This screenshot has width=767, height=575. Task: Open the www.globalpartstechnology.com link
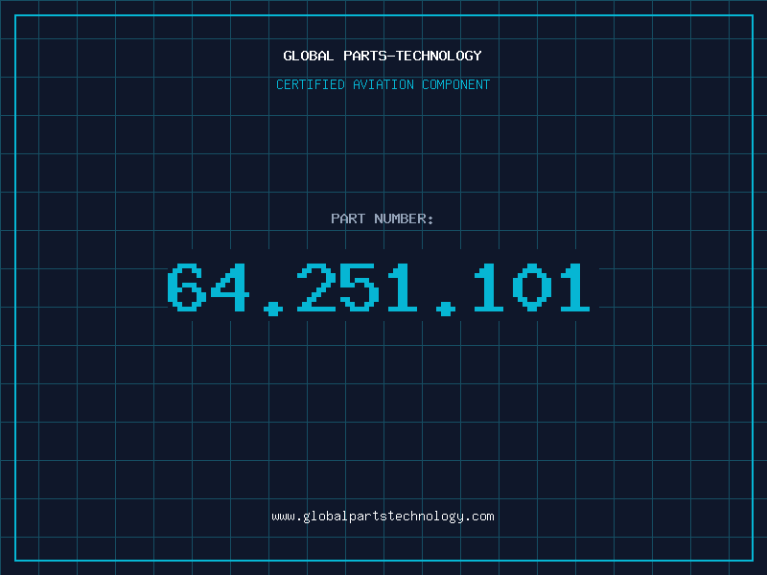coord(383,517)
